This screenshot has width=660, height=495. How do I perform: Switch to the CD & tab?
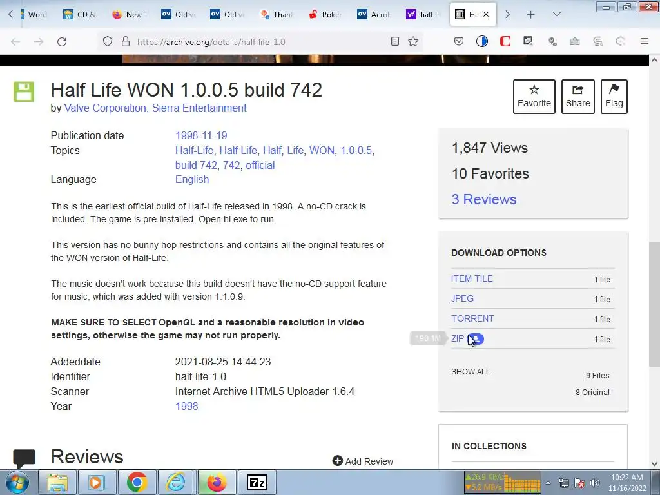80,14
